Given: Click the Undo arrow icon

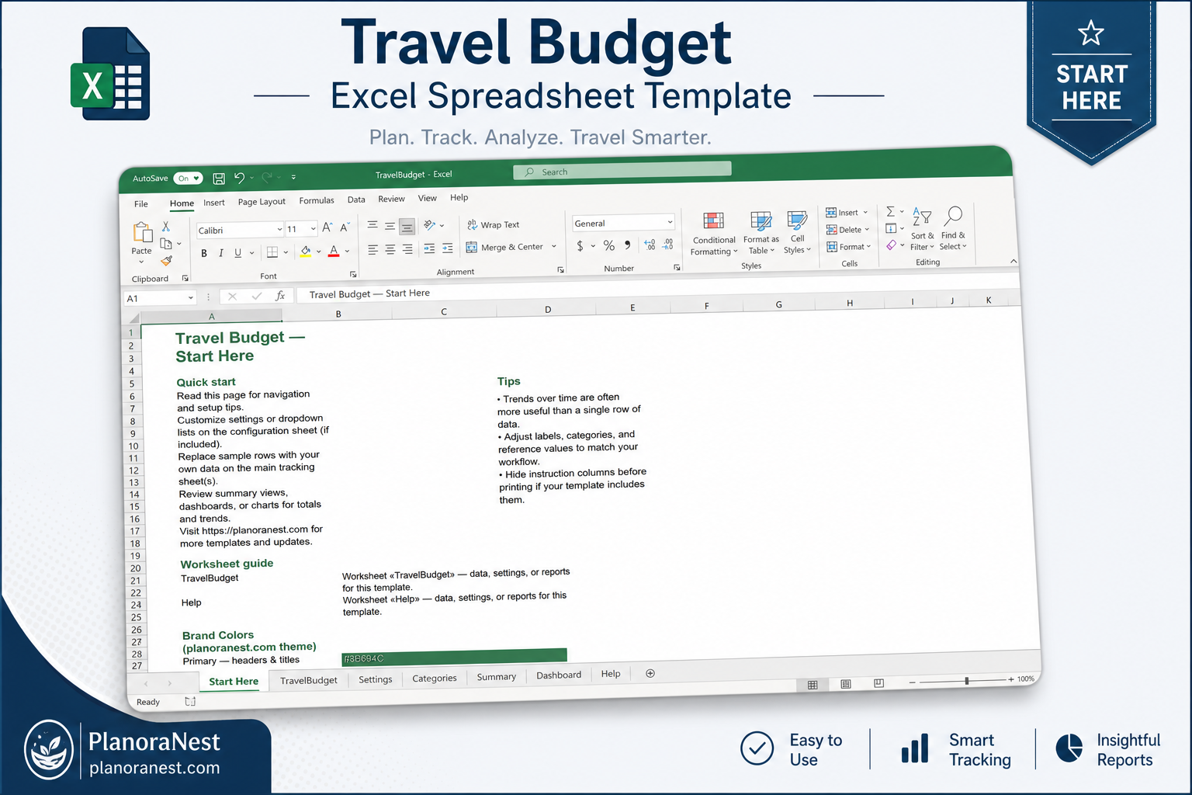Looking at the screenshot, I should [x=239, y=178].
